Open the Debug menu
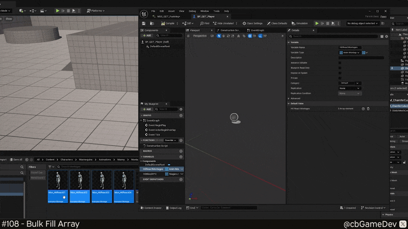 (192, 11)
